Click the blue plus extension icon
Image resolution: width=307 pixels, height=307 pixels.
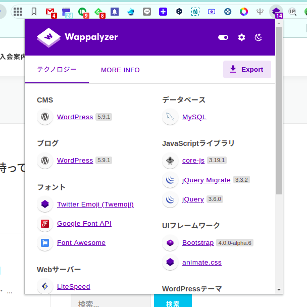[163, 12]
